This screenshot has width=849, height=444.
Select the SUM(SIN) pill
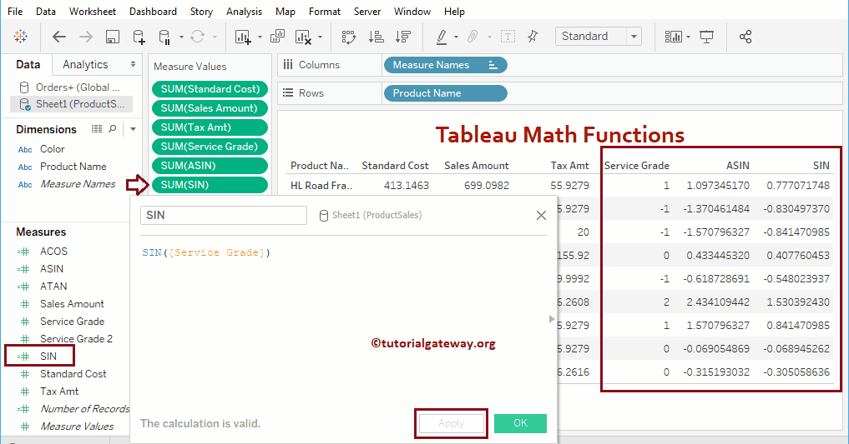point(210,185)
